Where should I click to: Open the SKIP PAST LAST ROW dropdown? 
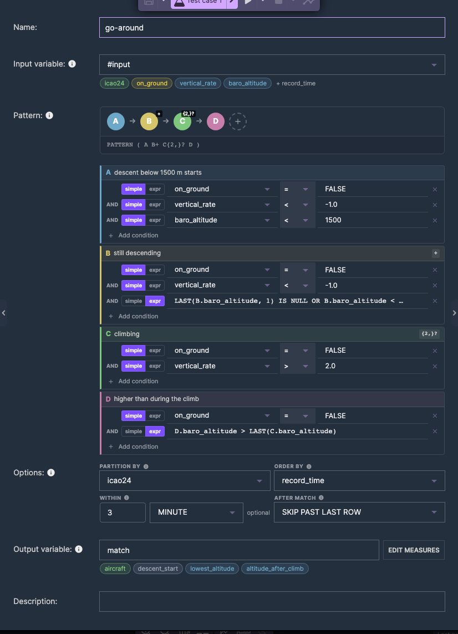coord(359,513)
